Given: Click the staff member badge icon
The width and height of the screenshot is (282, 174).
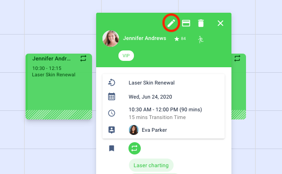Looking at the screenshot, I should (112, 130).
